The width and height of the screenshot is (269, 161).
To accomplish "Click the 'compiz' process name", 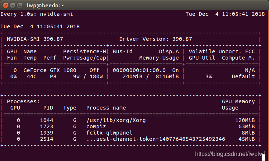I will tap(96, 127).
